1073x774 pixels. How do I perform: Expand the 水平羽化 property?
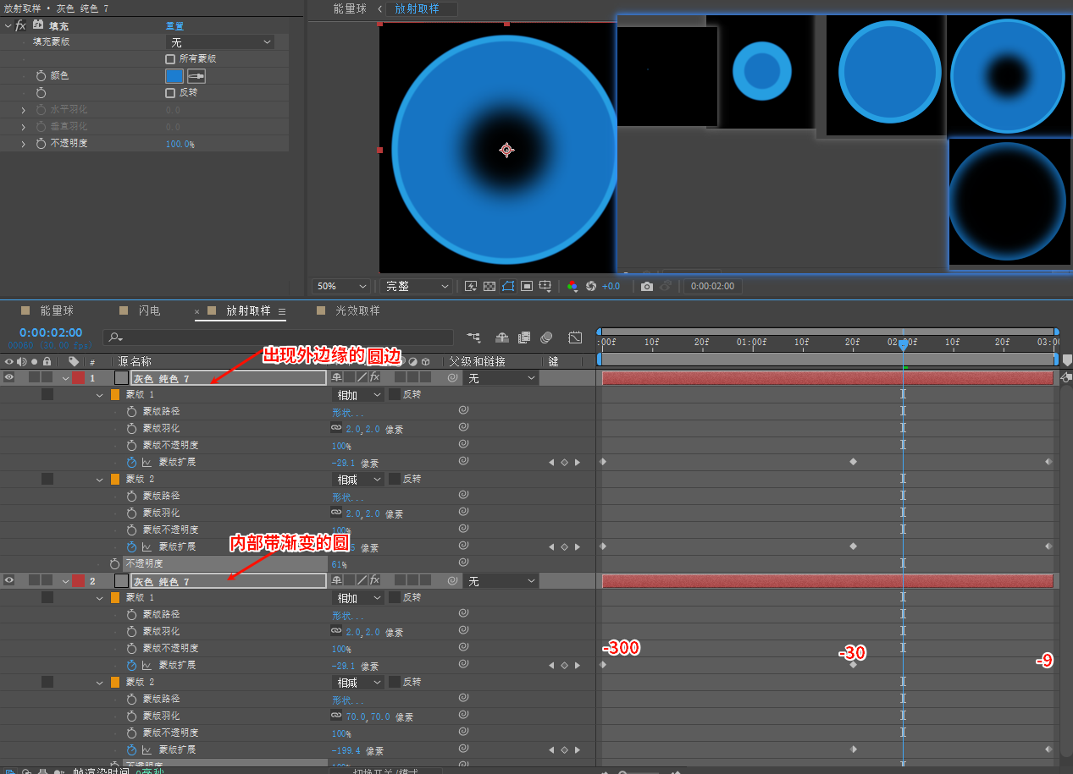pyautogui.click(x=24, y=110)
